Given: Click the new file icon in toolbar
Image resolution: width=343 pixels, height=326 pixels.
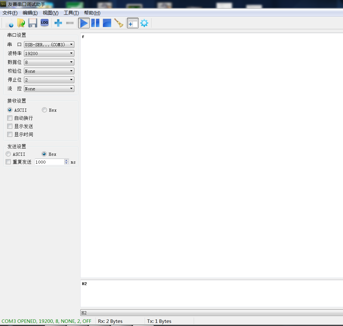Looking at the screenshot, I should point(9,23).
